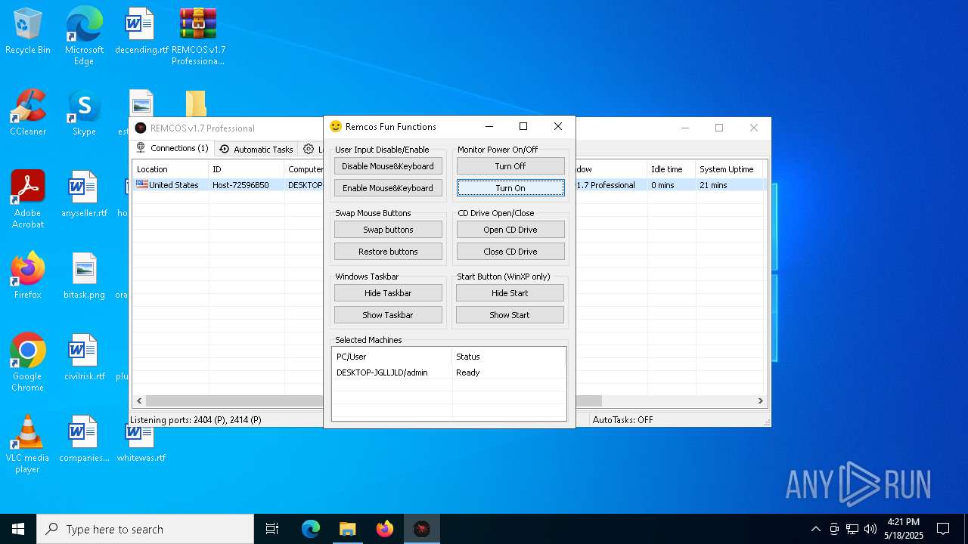Close the Remcos Fun Functions window

coord(558,127)
